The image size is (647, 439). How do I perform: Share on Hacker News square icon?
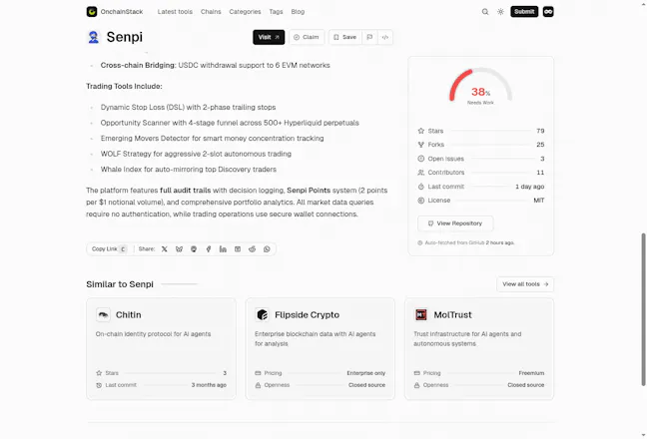point(238,249)
